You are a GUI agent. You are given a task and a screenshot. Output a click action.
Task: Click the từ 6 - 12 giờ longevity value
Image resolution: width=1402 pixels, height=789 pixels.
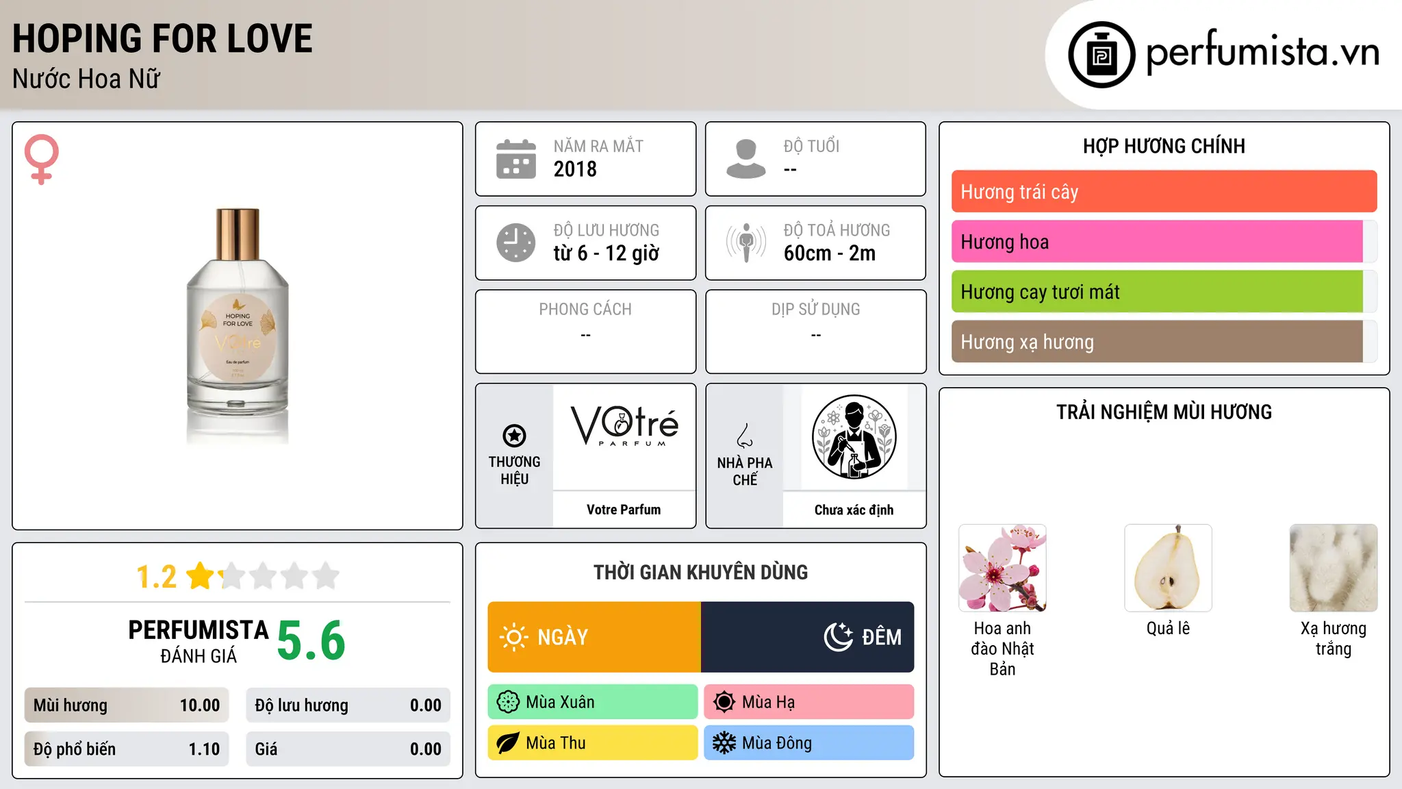[x=606, y=253]
